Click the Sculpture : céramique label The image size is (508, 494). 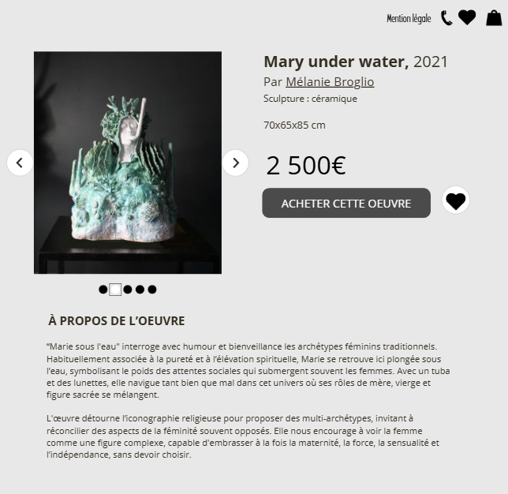[x=310, y=99]
